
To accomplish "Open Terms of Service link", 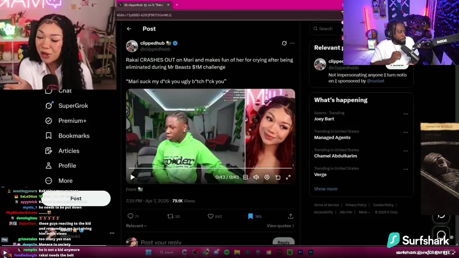I will [326, 205].
